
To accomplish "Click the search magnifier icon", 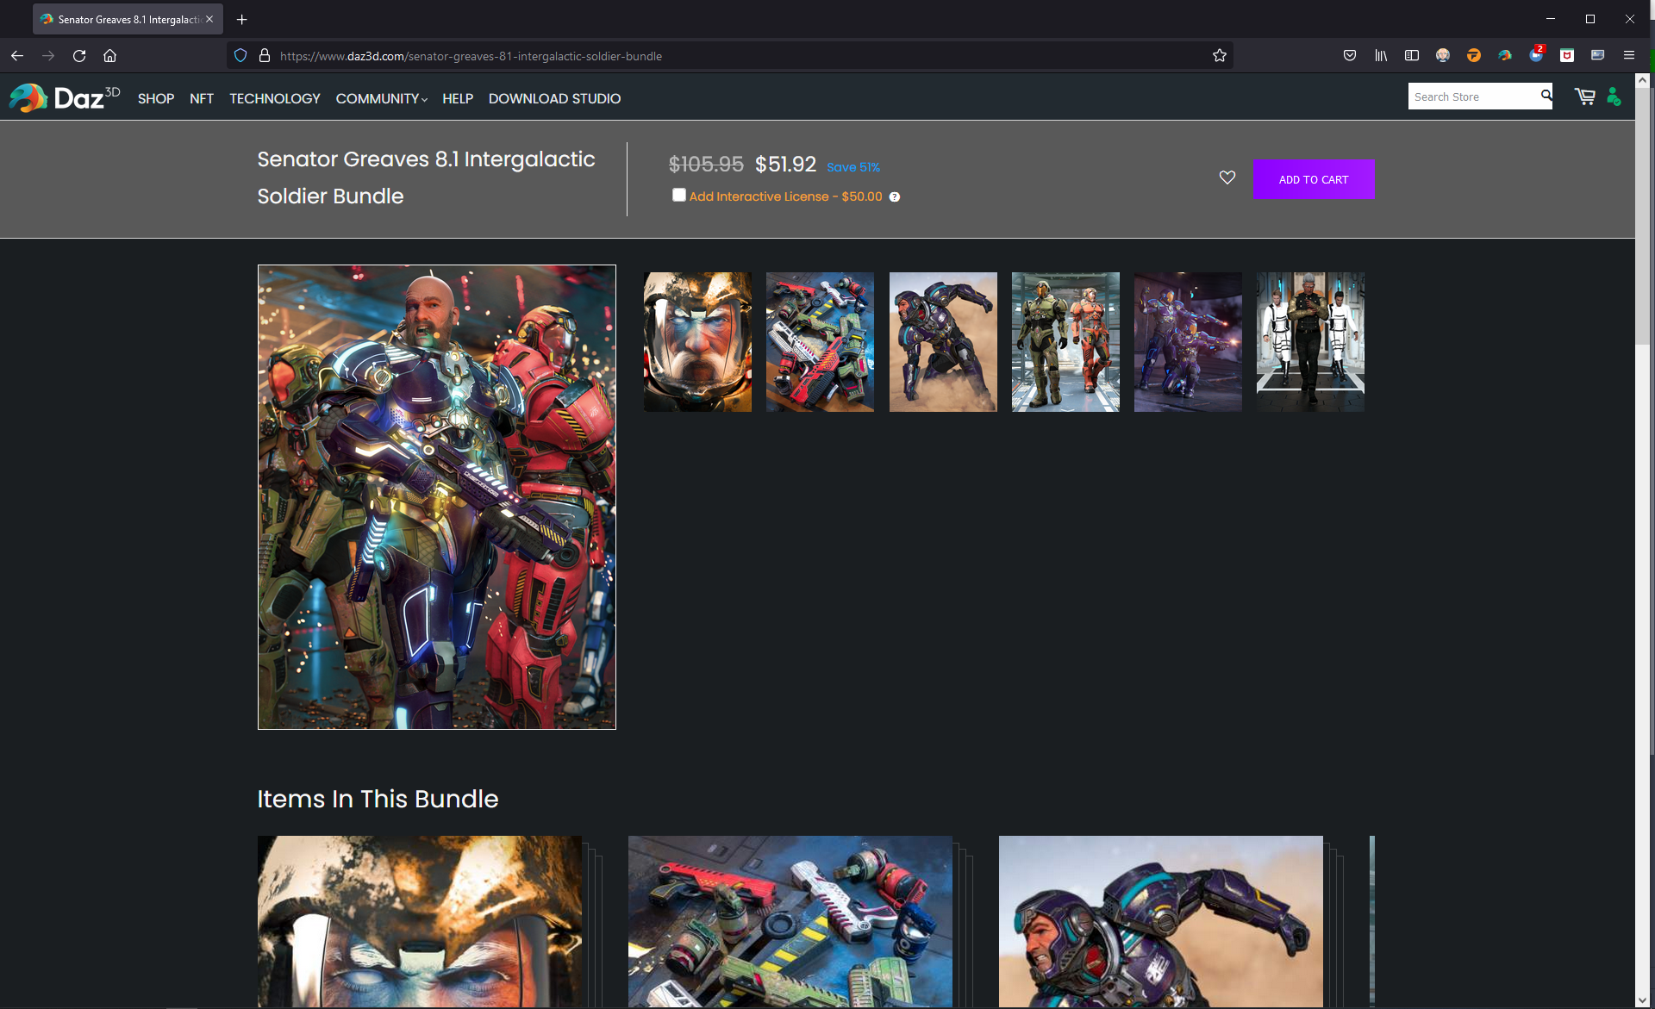I will click(x=1546, y=96).
